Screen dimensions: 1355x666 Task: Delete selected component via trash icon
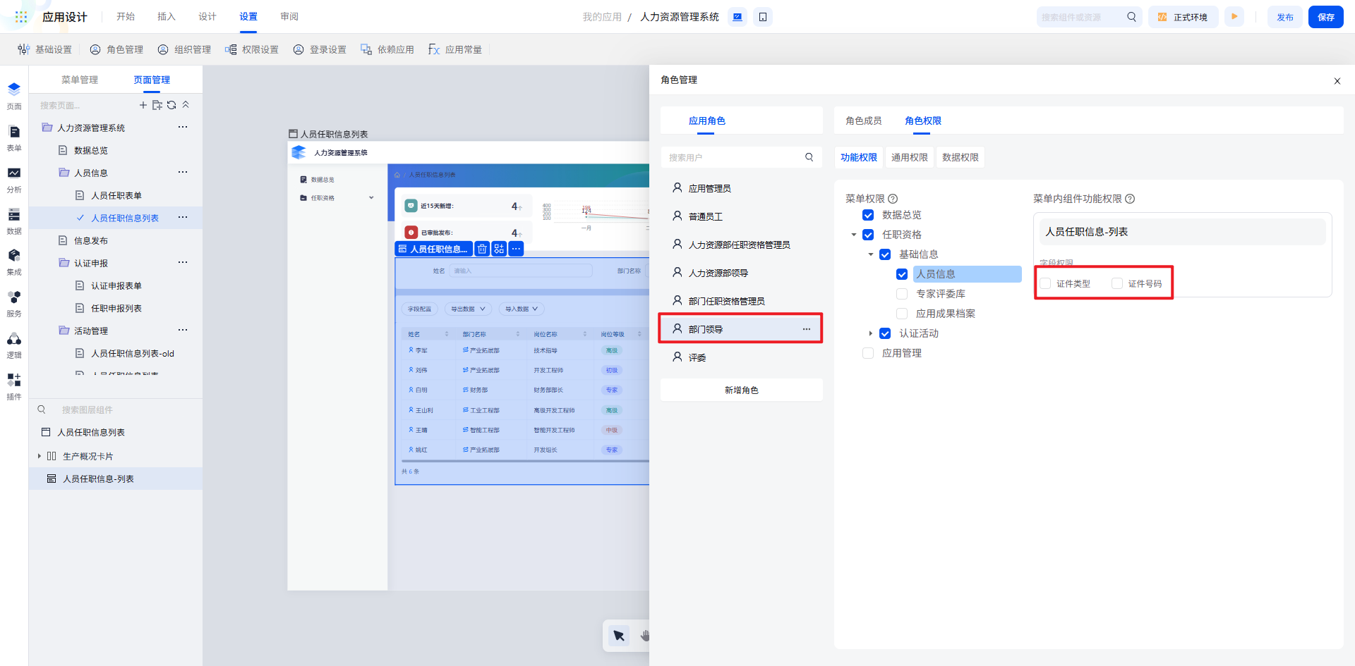click(482, 249)
